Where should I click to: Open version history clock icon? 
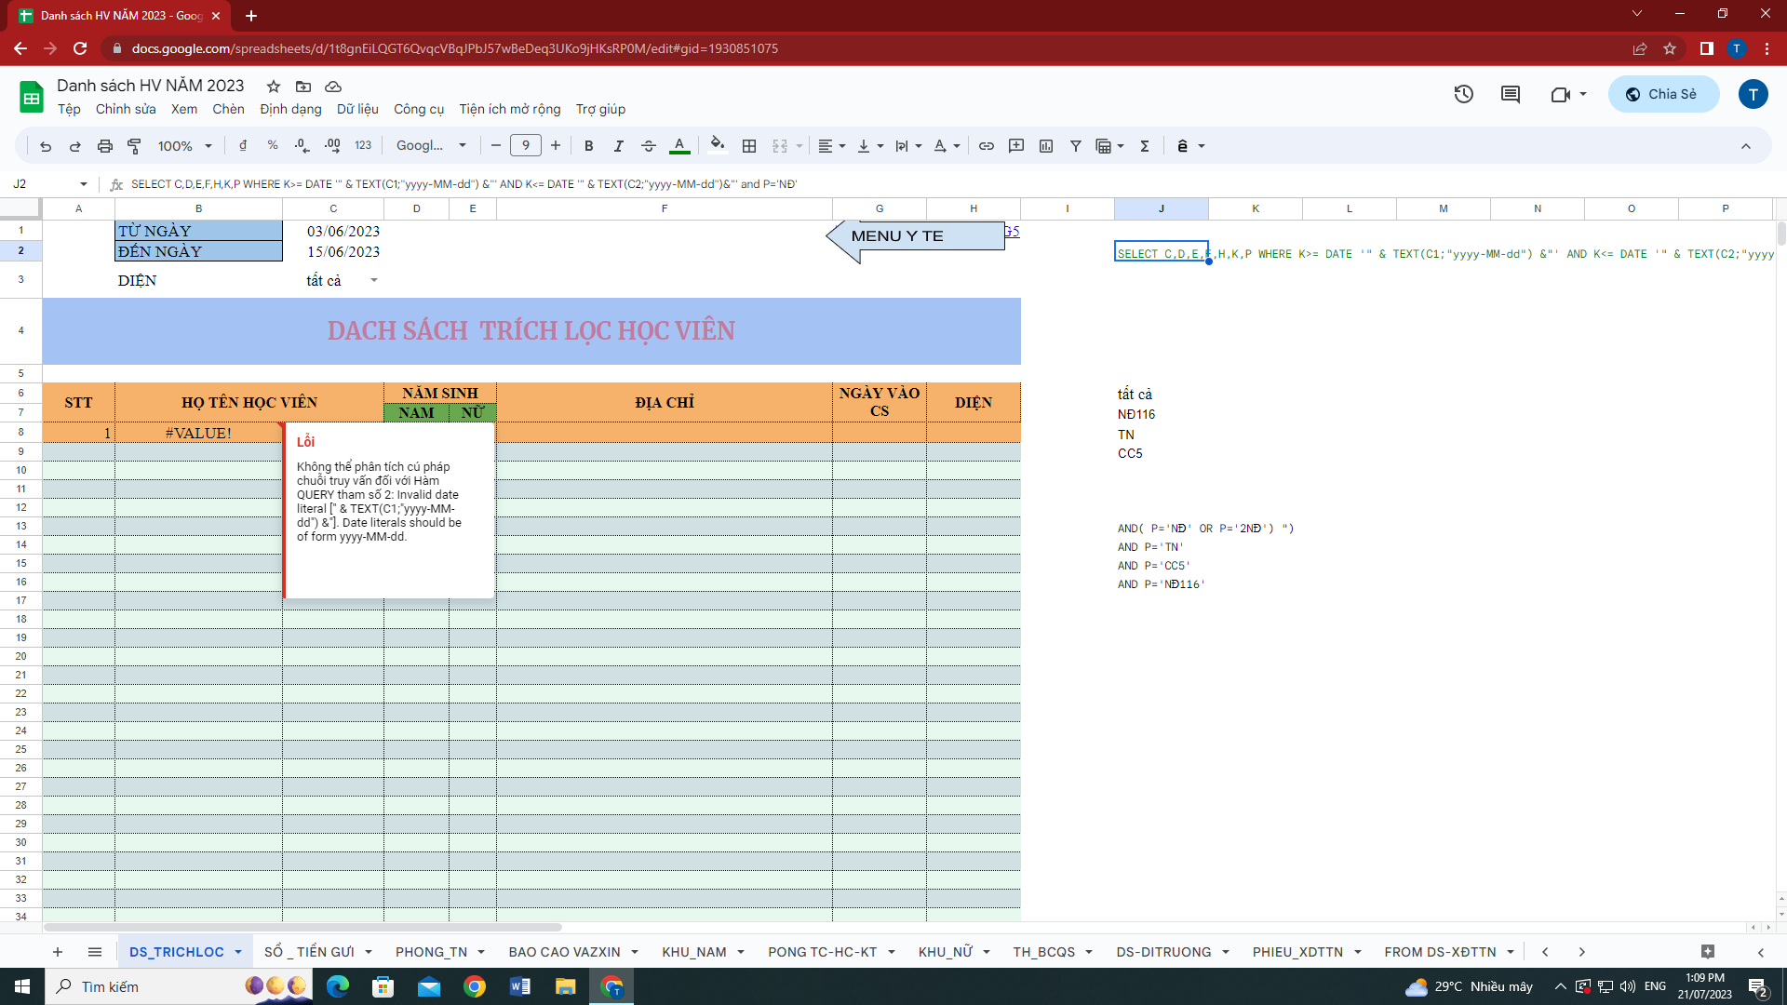click(x=1464, y=94)
